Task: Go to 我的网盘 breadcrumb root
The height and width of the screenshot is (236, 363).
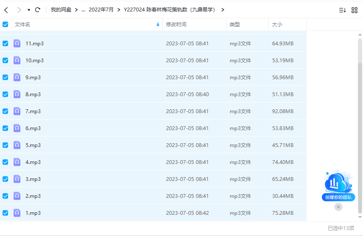Action: pos(61,10)
